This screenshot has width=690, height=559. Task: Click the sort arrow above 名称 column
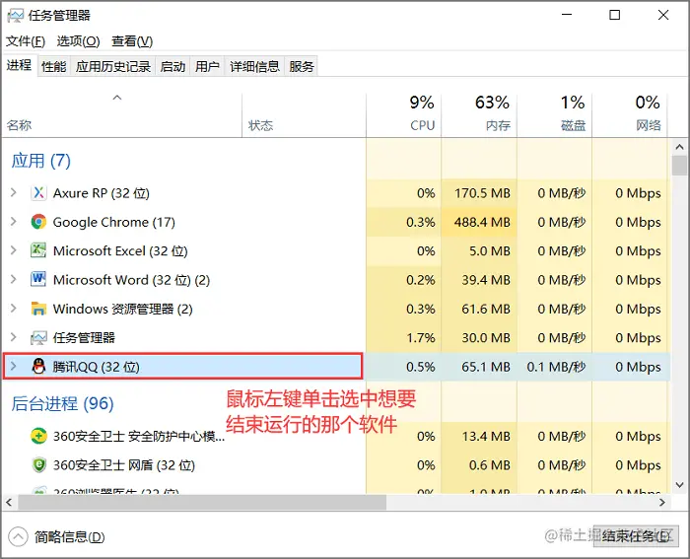[117, 98]
